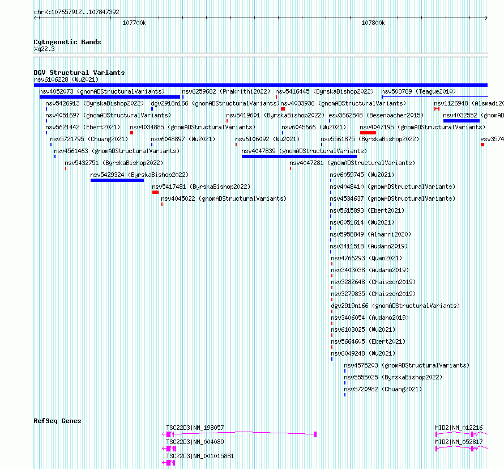The width and height of the screenshot is (504, 469).
Task: Open nsv4047281 gnomAD variant label
Action: click(x=352, y=163)
